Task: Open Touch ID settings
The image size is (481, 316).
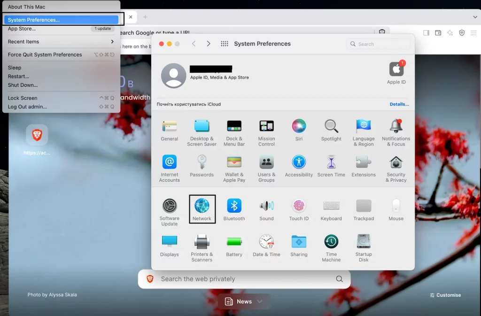Action: coord(299,209)
